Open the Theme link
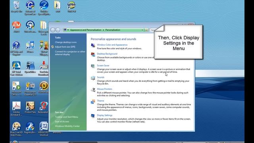Screen dimensions: 254x143 (x=100, y=100)
